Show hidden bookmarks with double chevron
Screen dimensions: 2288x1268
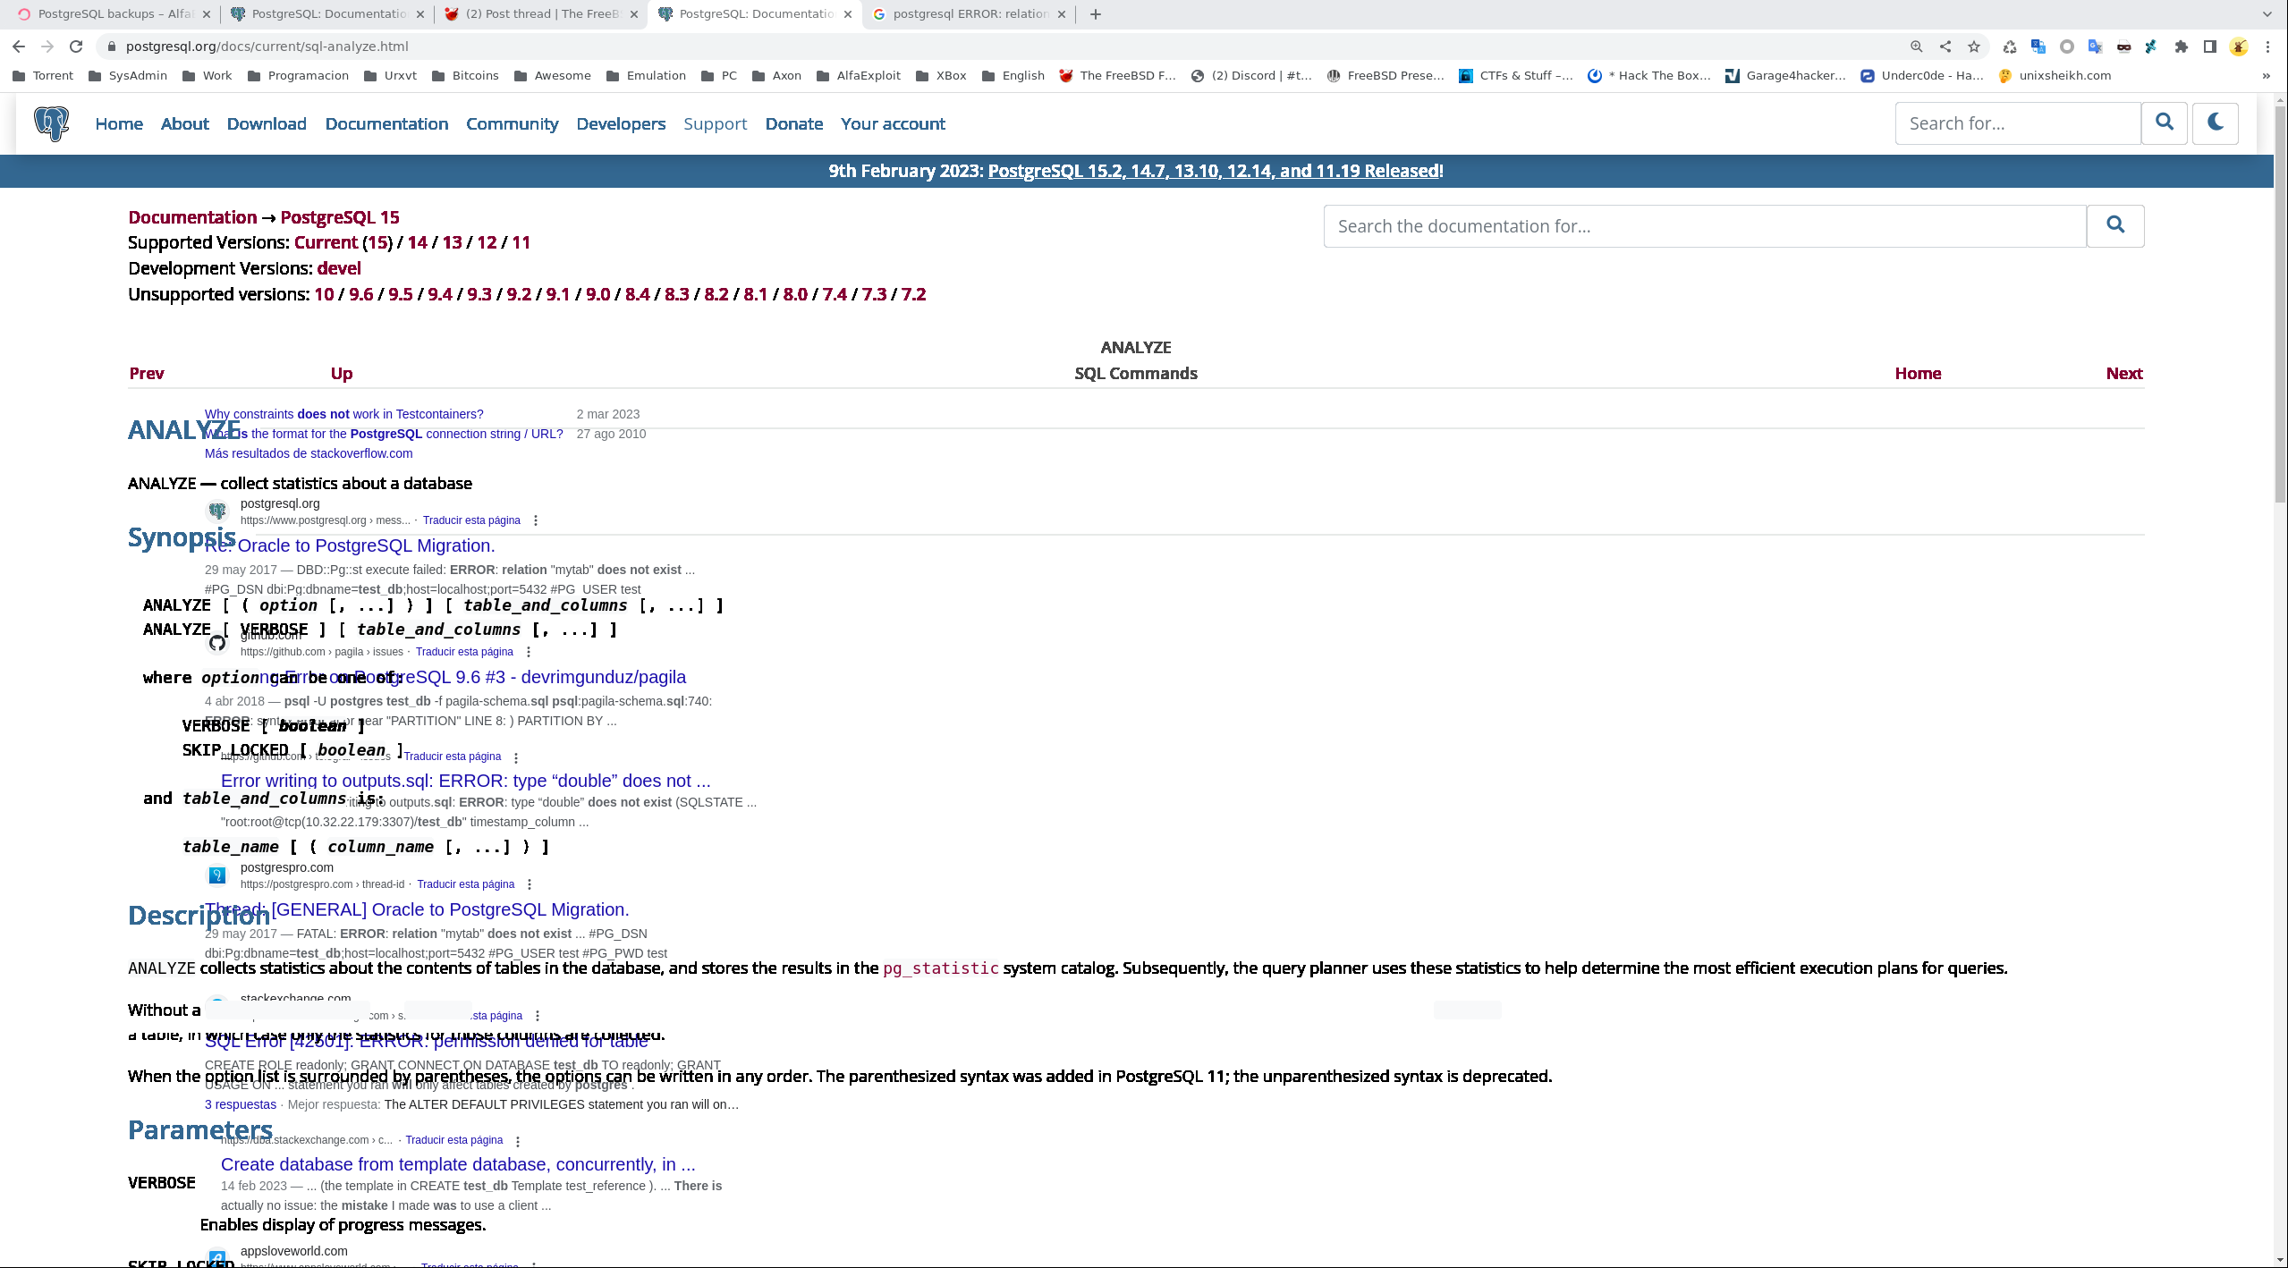[x=2266, y=76]
